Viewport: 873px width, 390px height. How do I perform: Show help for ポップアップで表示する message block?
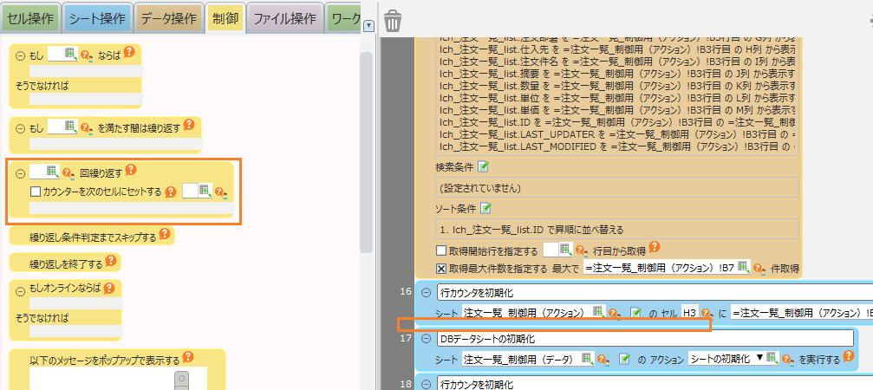tap(188, 356)
